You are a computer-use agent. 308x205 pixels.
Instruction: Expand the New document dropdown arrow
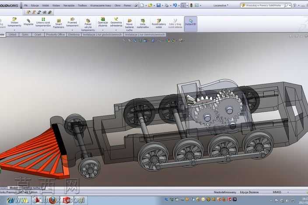(146, 6)
